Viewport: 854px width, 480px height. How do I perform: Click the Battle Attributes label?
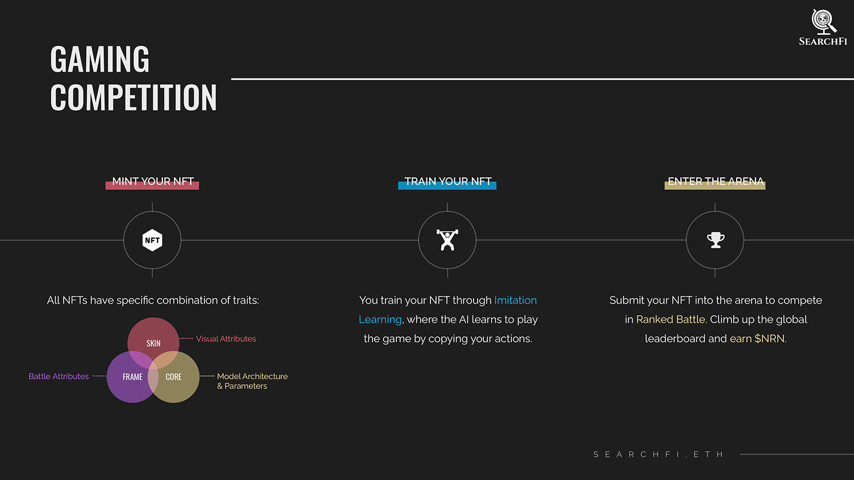(59, 376)
